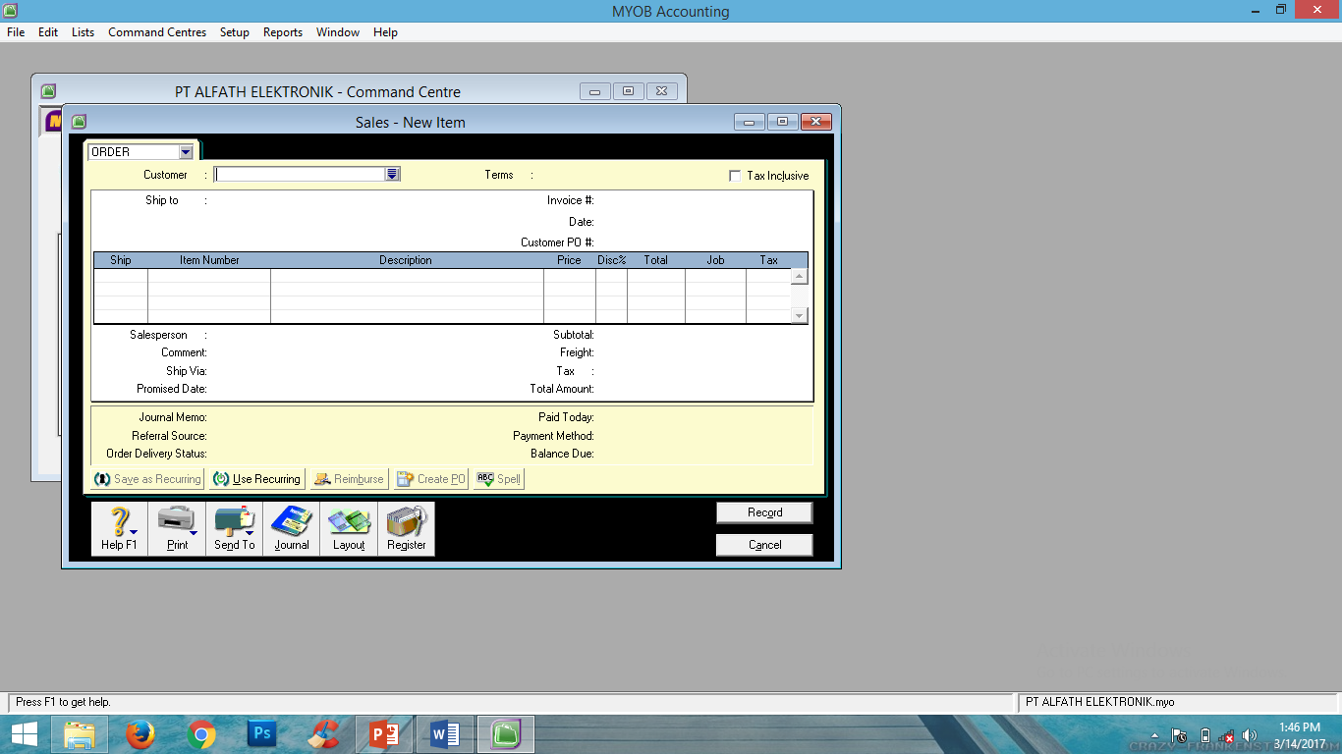Click the Item Number column header

tap(209, 260)
